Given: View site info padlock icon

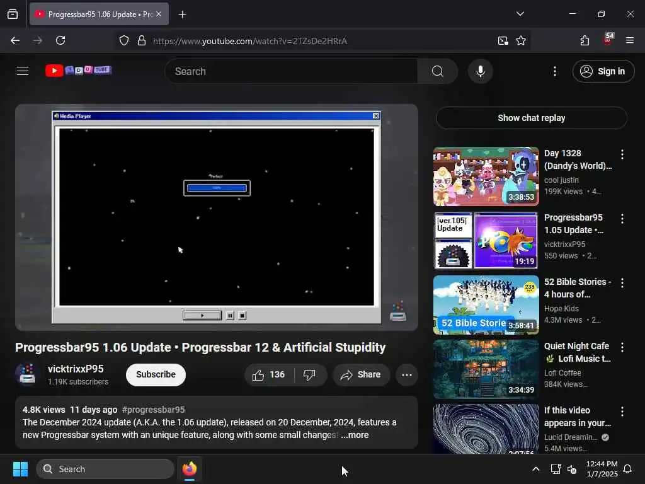Looking at the screenshot, I should [x=142, y=41].
